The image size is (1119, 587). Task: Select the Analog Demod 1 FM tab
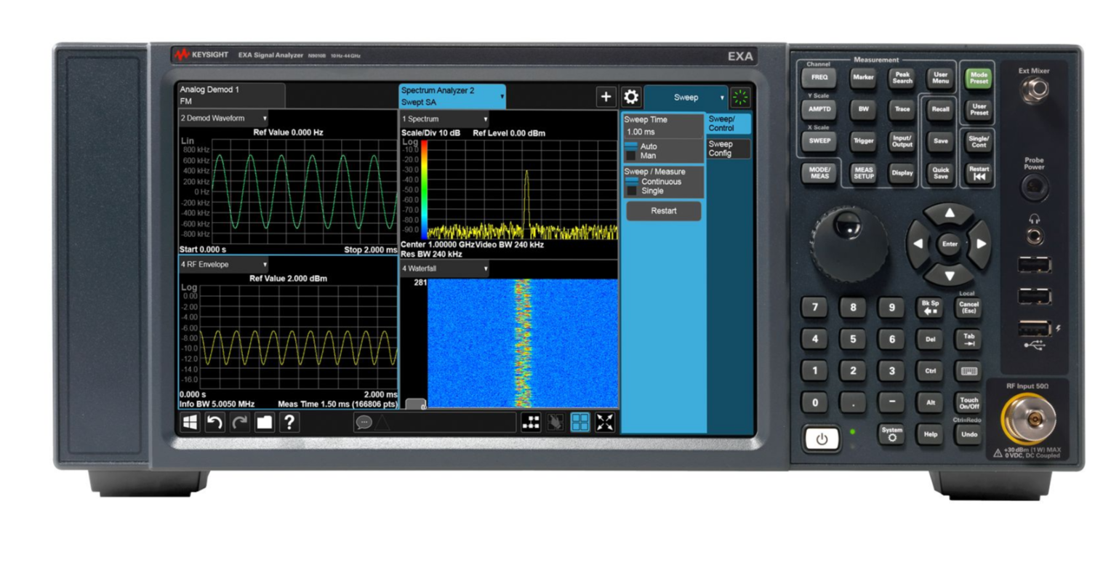[x=229, y=94]
